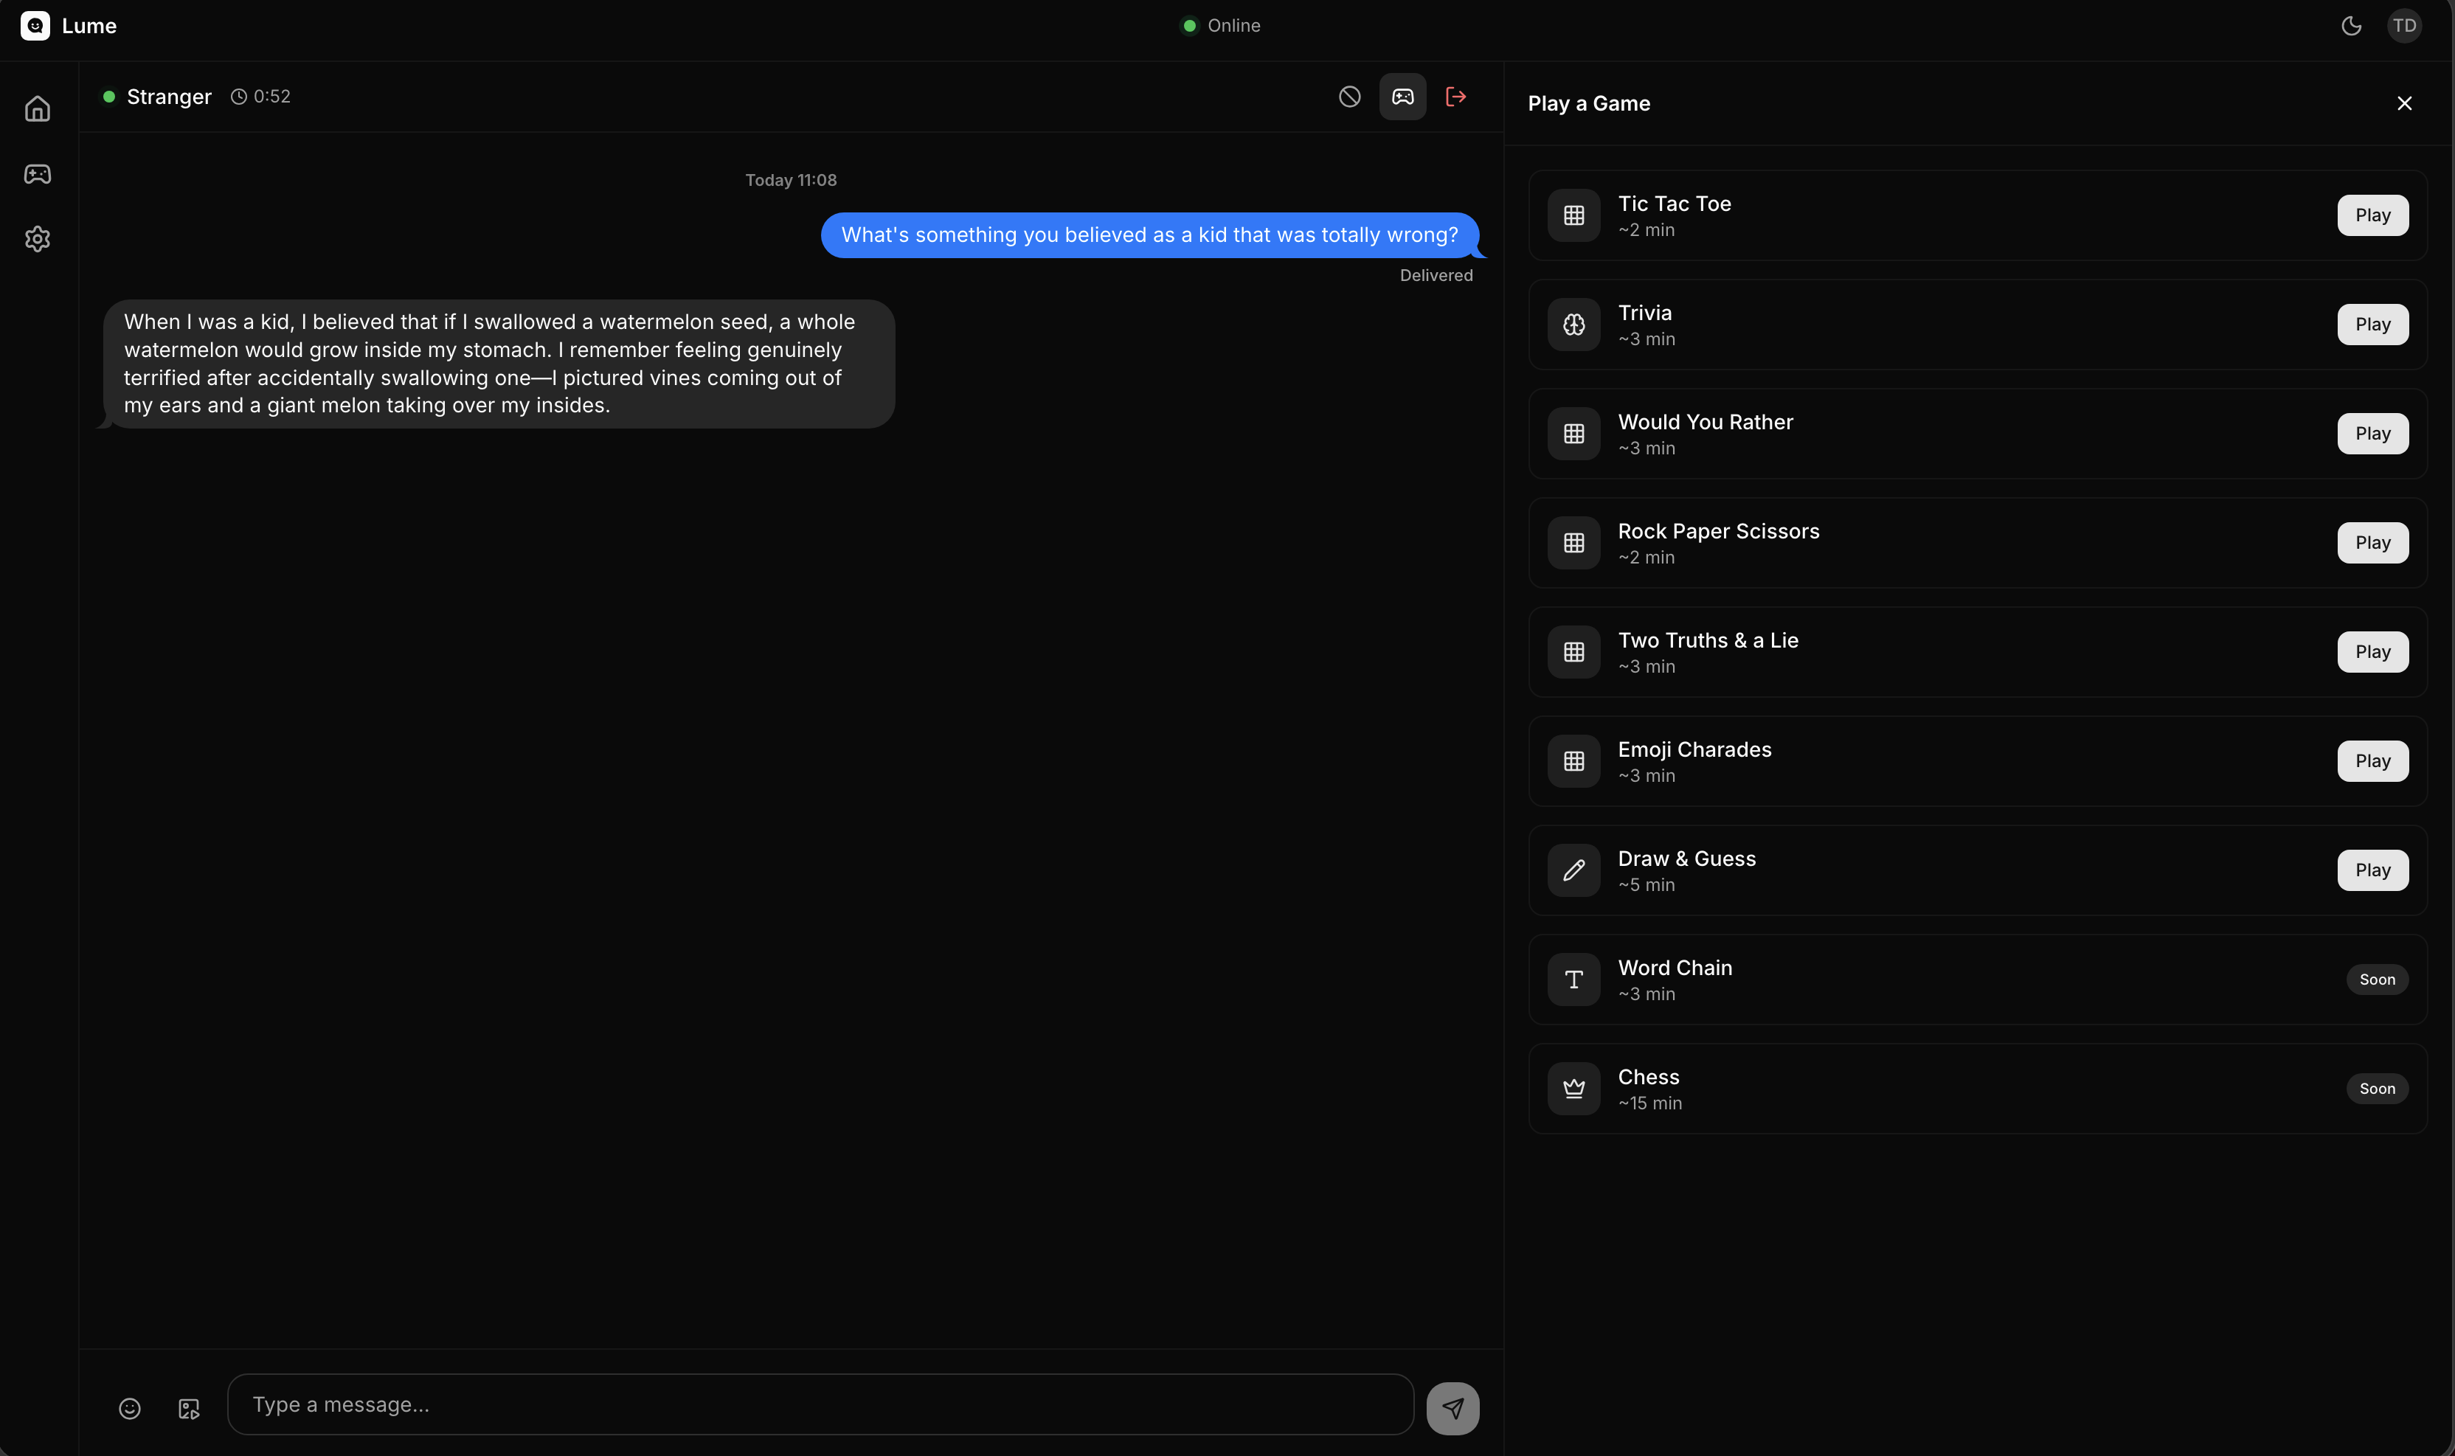Toggle the game controller panel button
Screen dimensions: 2455x1456
point(1402,96)
